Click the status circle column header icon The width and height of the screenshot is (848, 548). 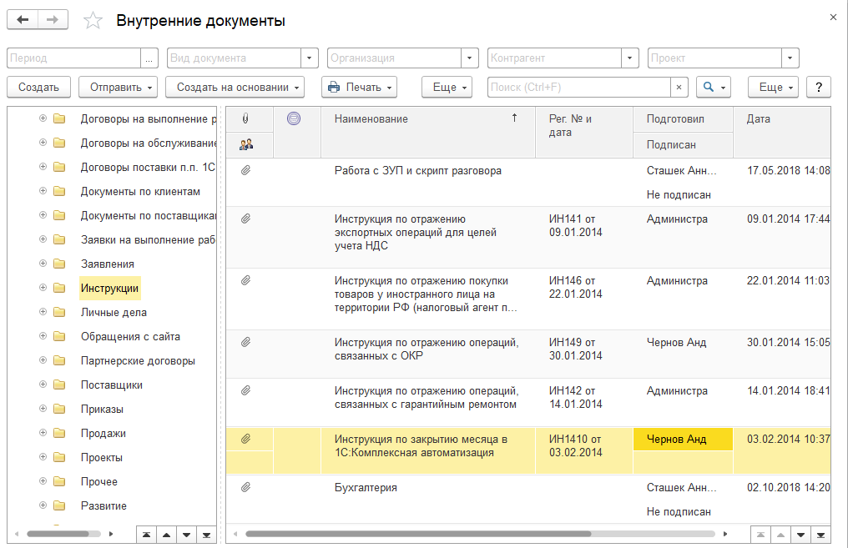tap(293, 119)
